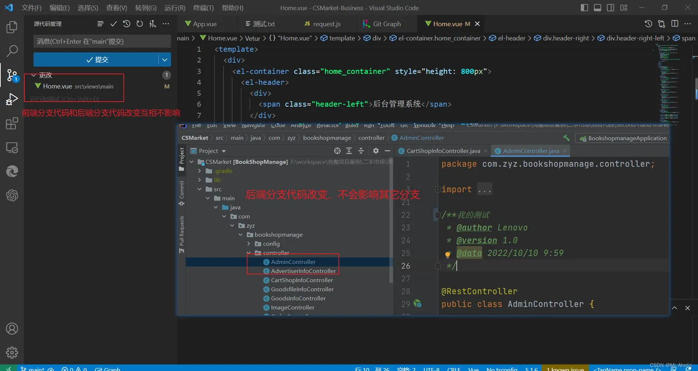Click the IntelliJ build hammer icon

[x=566, y=138]
